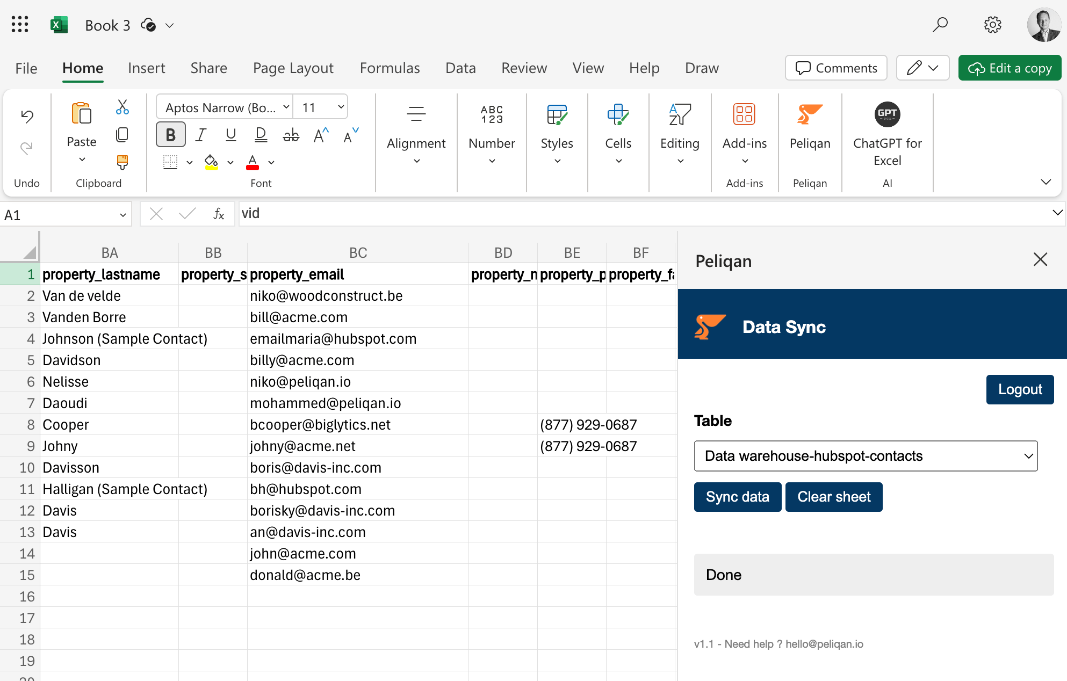Viewport: 1067px width, 681px height.
Task: Open font color dropdown arrow
Action: coord(271,162)
